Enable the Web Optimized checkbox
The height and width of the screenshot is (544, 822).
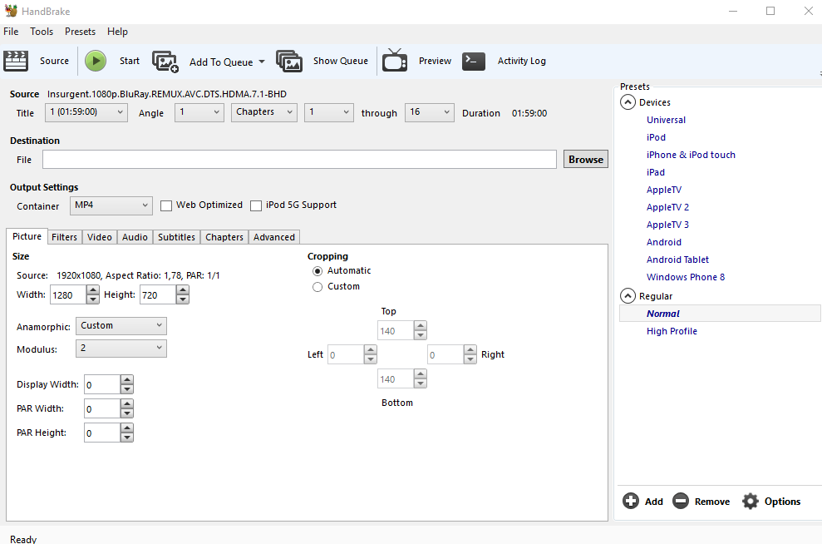click(x=166, y=205)
